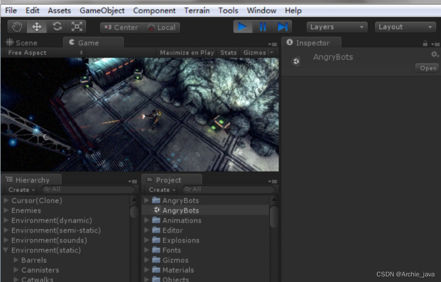
Task: Select the Inspector tab
Action: [312, 42]
